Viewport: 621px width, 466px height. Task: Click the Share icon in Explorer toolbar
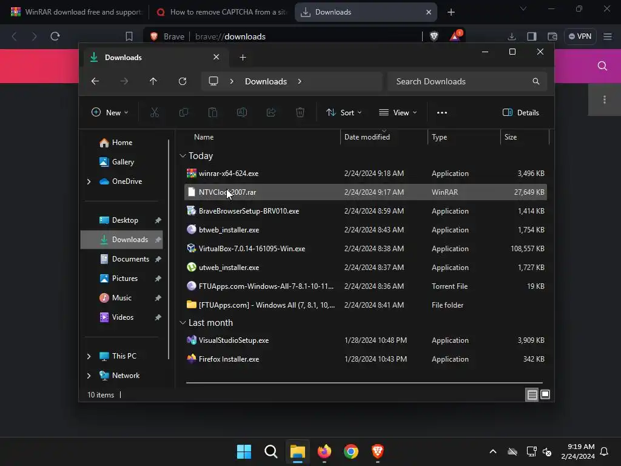click(271, 112)
